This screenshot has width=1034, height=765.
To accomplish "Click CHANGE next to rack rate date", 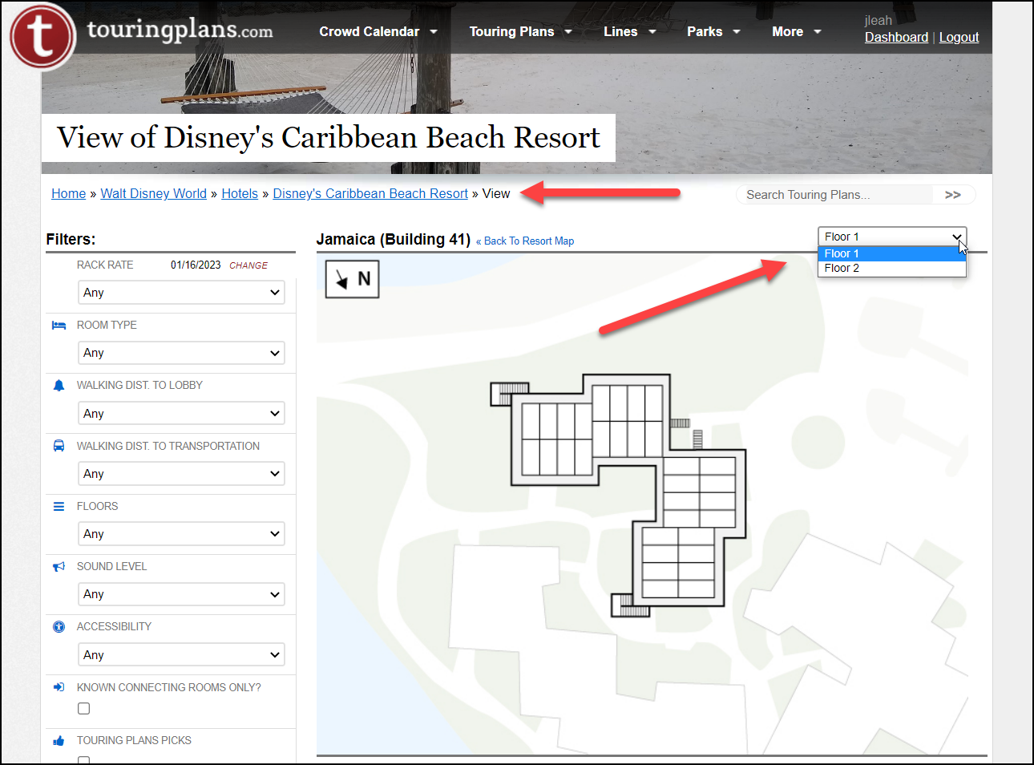I will pyautogui.click(x=248, y=265).
